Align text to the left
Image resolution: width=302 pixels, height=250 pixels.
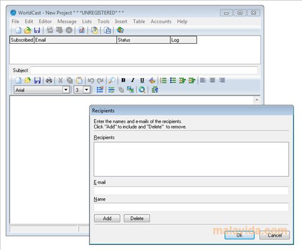pyautogui.click(x=203, y=80)
